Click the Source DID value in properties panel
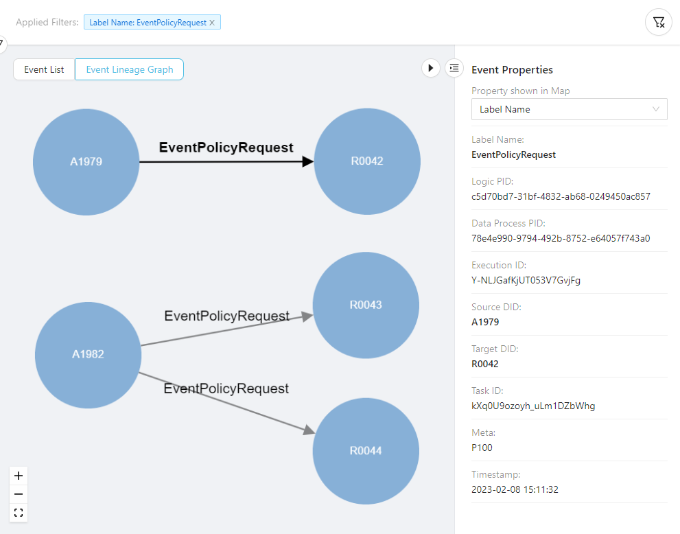 tap(485, 322)
